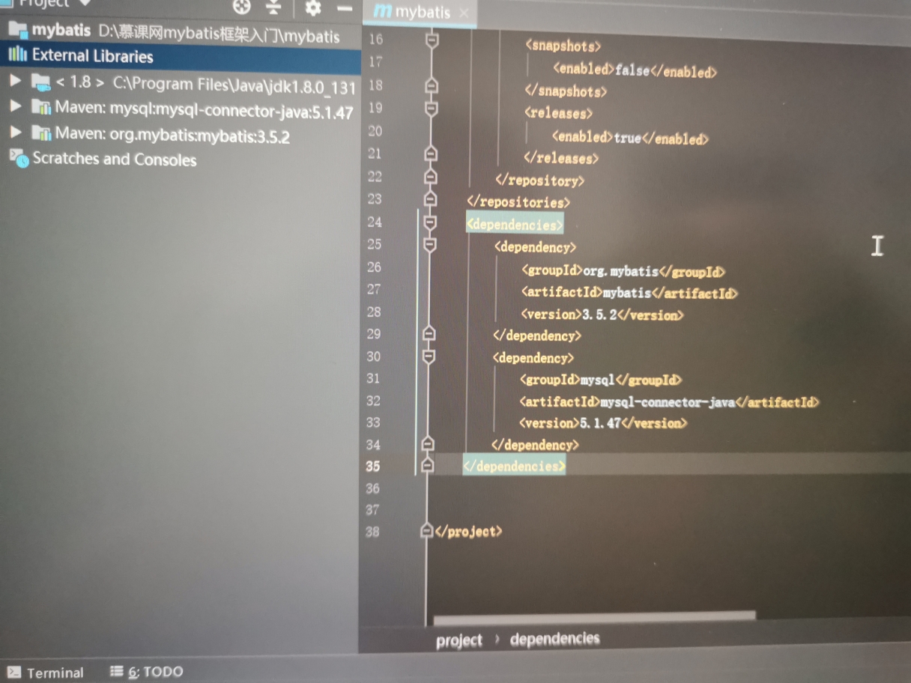Click the TODO list icon
Image resolution: width=911 pixels, height=683 pixels.
pyautogui.click(x=116, y=671)
